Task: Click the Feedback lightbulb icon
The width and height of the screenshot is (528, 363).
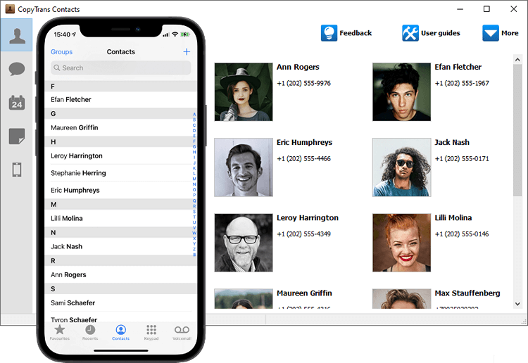Action: [329, 33]
